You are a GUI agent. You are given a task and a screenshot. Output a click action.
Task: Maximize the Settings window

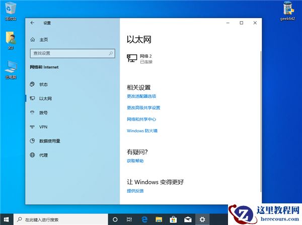click(x=241, y=23)
